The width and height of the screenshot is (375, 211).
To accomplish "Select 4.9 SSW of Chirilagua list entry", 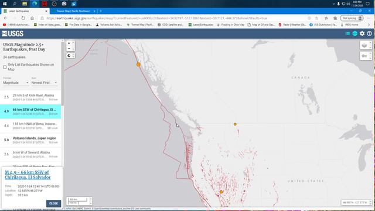I will (30, 111).
